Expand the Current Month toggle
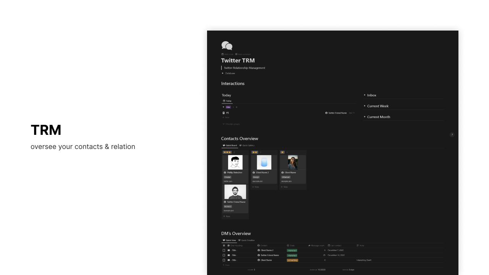489x275 pixels. [365, 117]
